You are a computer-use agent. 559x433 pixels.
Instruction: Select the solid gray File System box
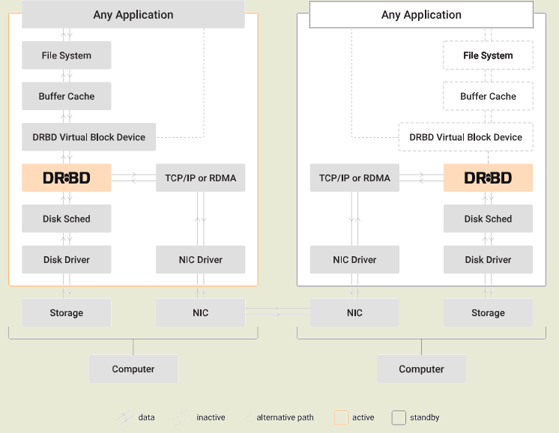pyautogui.click(x=67, y=55)
